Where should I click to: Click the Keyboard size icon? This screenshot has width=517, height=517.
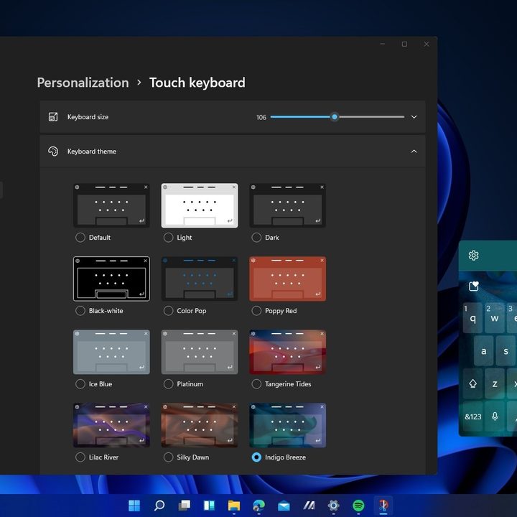(53, 117)
